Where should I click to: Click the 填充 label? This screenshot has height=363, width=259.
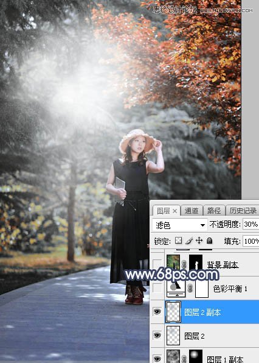232,241
